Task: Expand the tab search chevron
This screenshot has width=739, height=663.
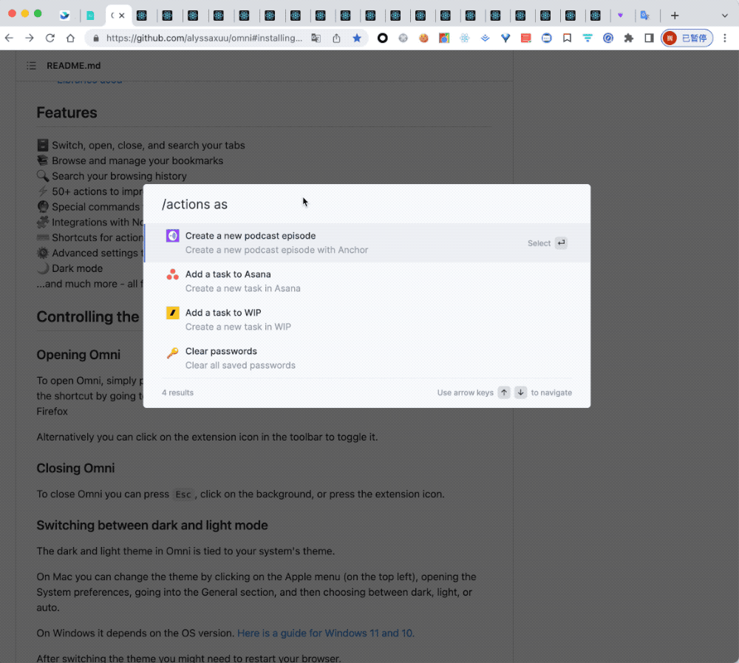Action: point(724,16)
